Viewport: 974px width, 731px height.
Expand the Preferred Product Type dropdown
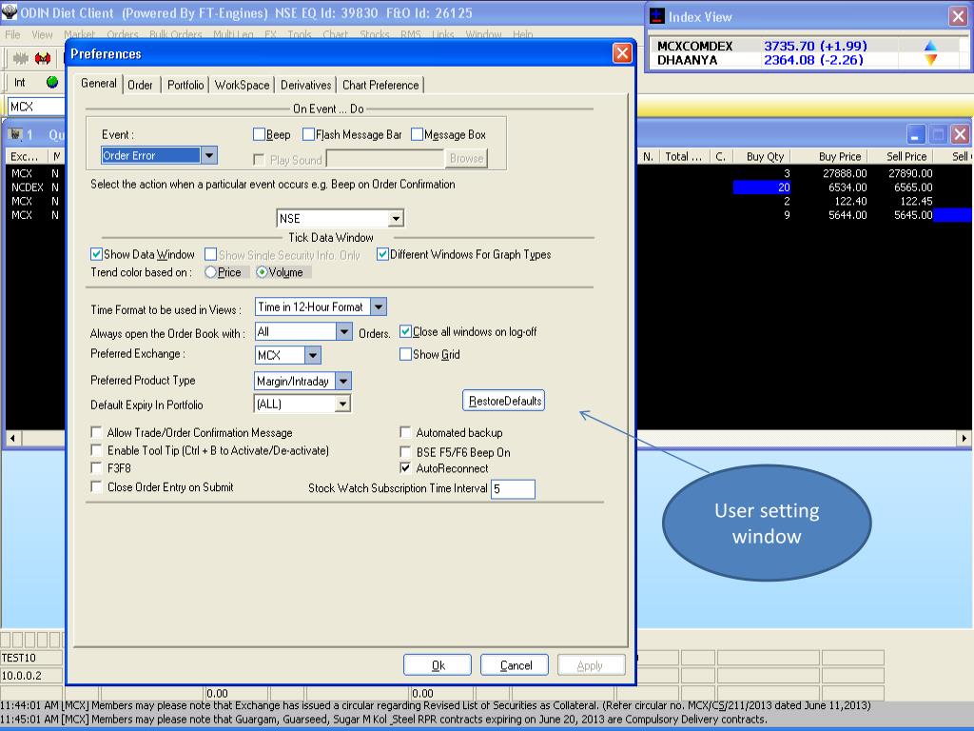coord(343,381)
